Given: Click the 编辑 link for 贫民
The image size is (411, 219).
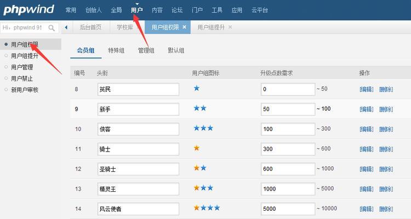Looking at the screenshot, I should pyautogui.click(x=367, y=89).
